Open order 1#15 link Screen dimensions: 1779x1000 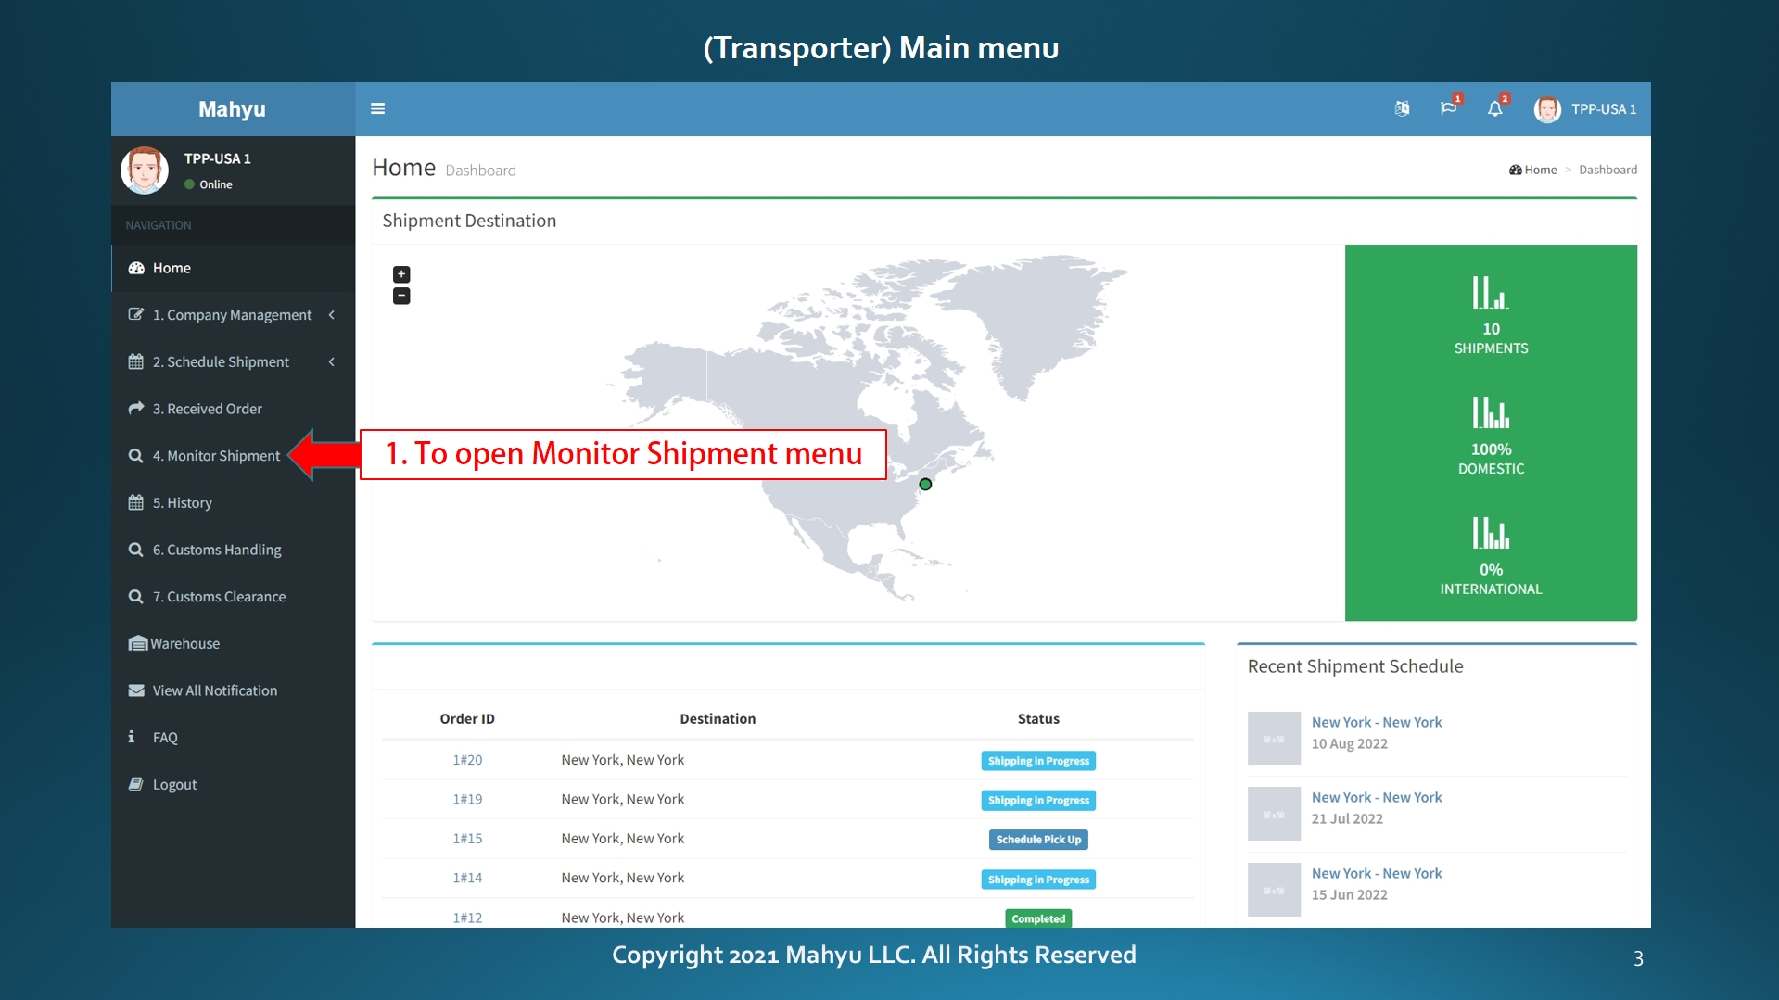(x=467, y=839)
